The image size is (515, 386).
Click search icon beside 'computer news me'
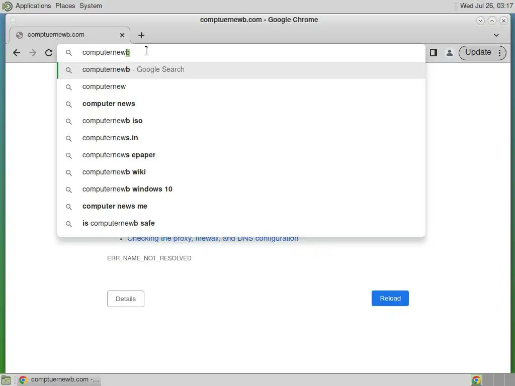(x=68, y=207)
